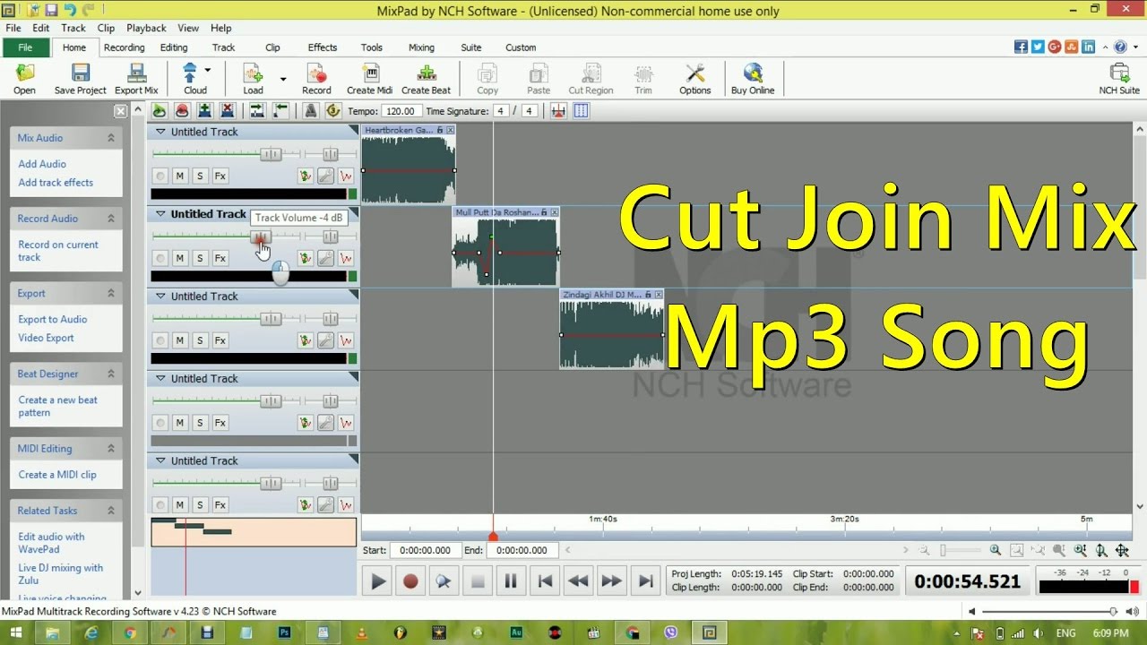Click the Add track effects link
1147x645 pixels.
pos(56,183)
